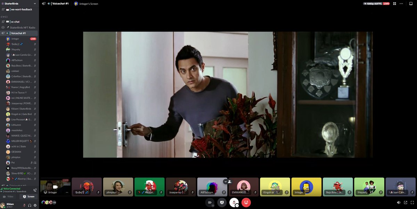Open three-dot more options in top bar
Viewport: 417px width, 209px height.
pos(402,3)
